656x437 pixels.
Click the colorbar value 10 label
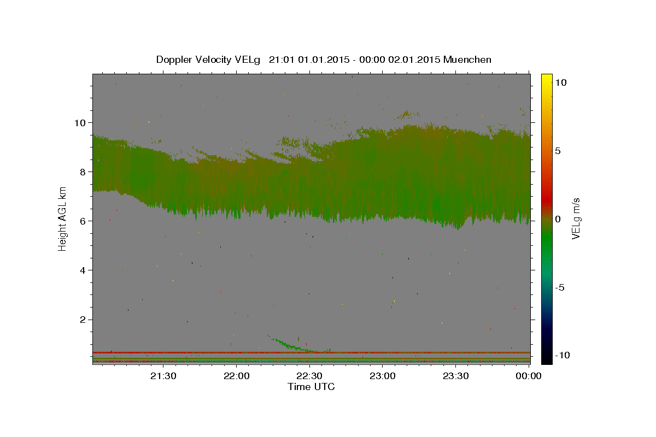pyautogui.click(x=561, y=82)
